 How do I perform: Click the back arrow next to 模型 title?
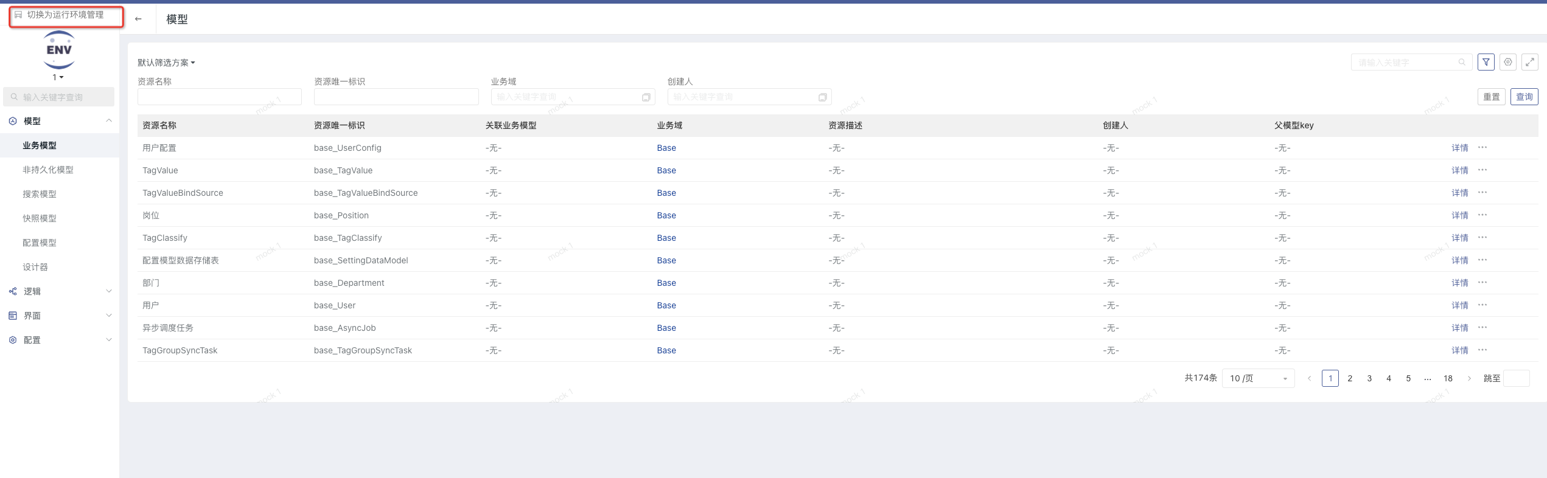[x=138, y=19]
